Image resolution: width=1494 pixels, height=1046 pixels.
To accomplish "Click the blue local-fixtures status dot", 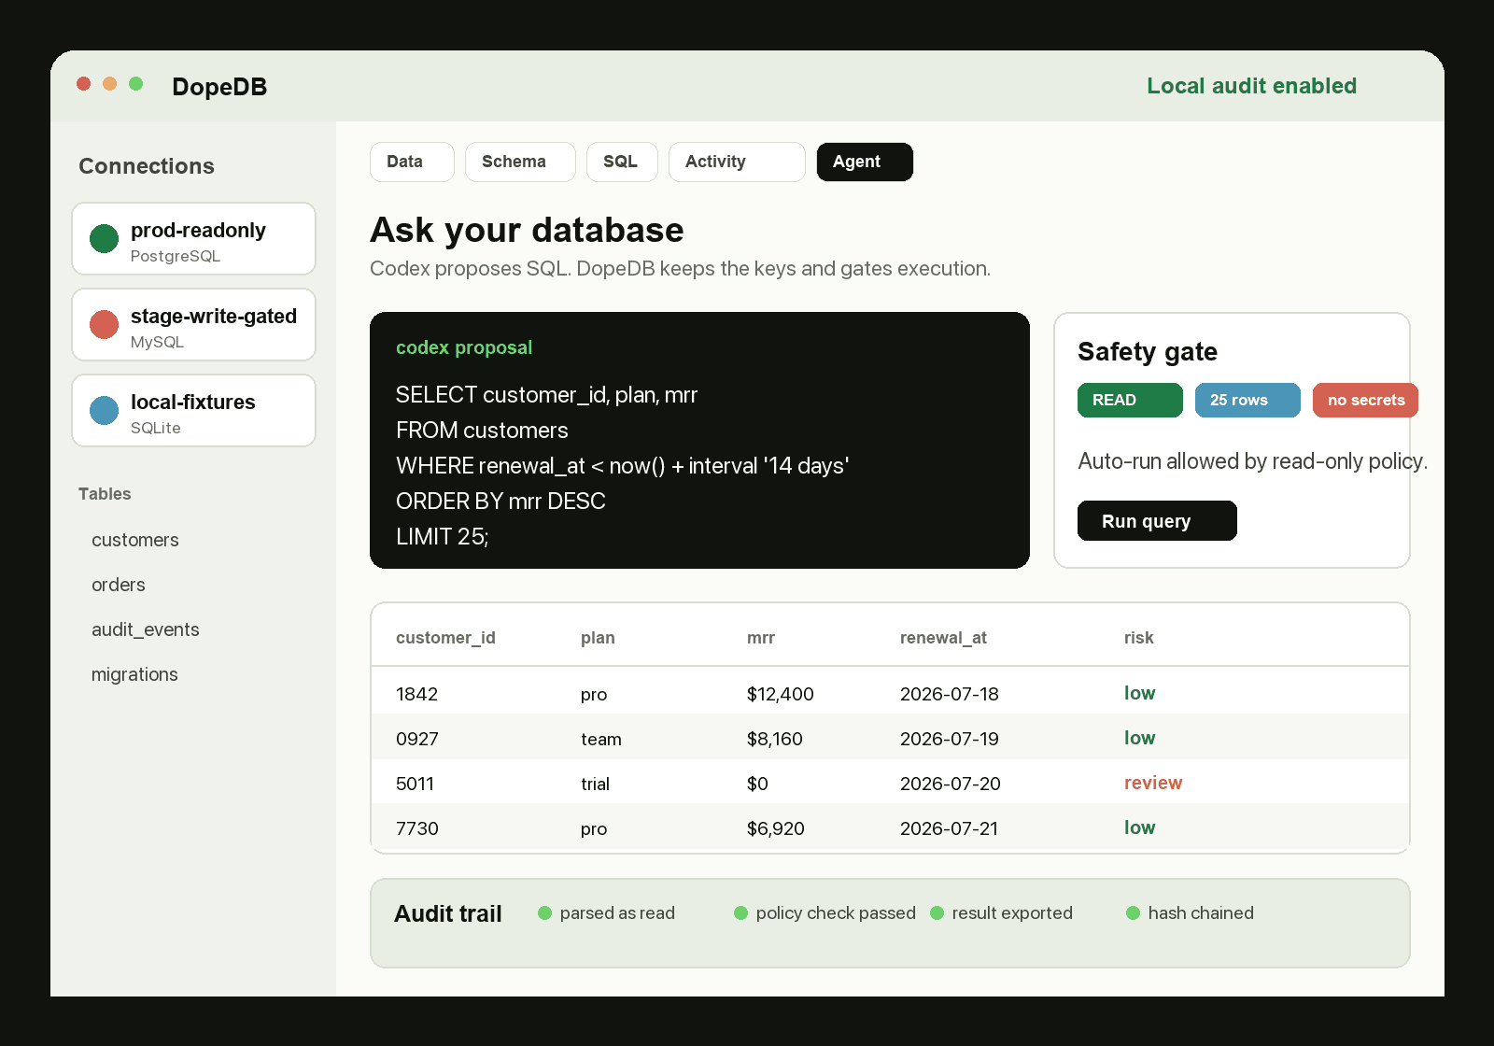I will tap(104, 411).
